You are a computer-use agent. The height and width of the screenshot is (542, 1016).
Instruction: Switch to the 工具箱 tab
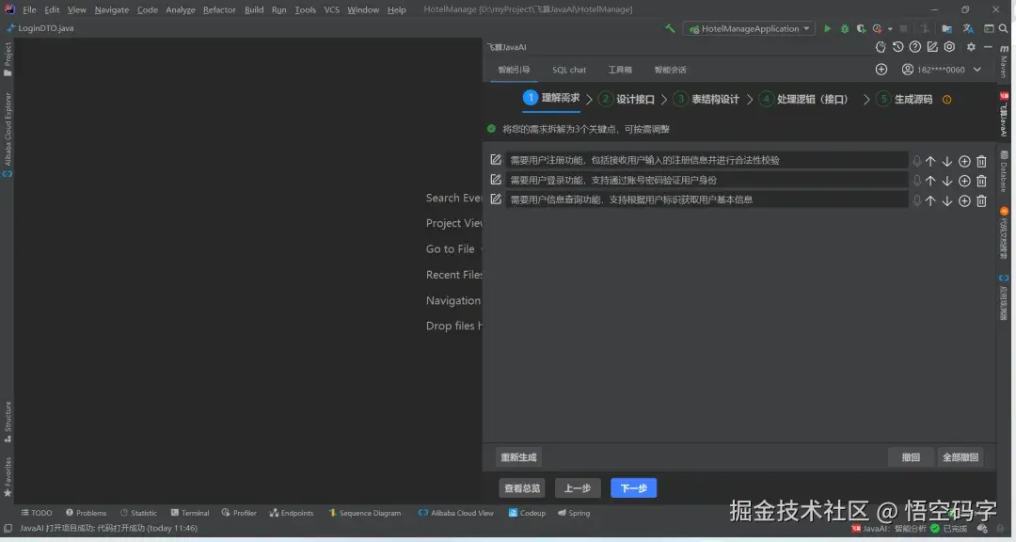click(620, 70)
